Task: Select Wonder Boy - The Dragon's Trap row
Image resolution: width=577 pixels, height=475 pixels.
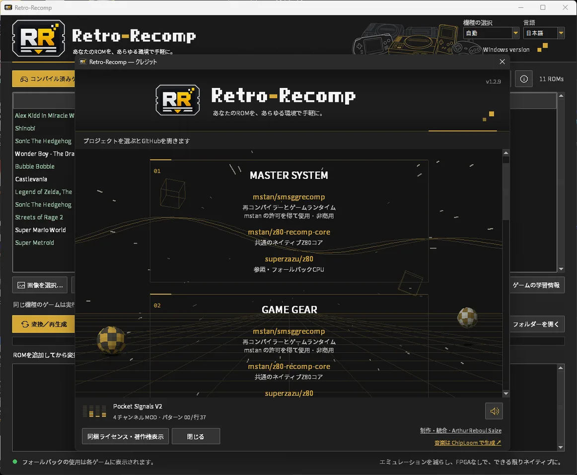Action: coord(44,154)
